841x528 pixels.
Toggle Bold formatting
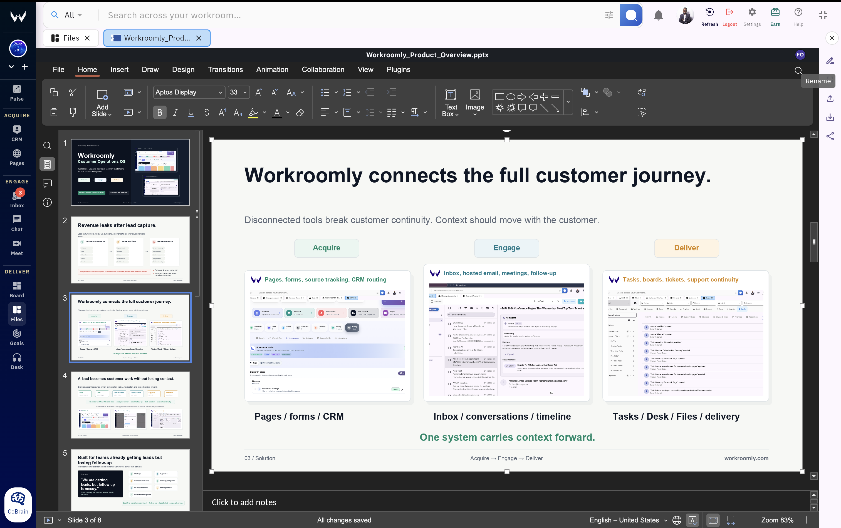tap(160, 112)
